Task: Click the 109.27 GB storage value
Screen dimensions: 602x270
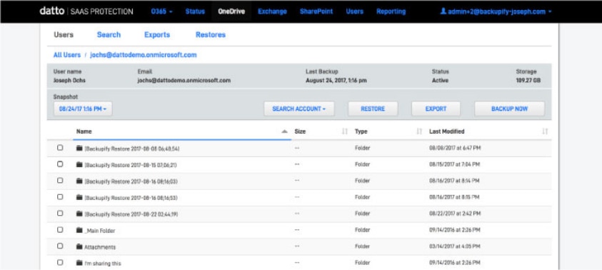Action: (528, 81)
